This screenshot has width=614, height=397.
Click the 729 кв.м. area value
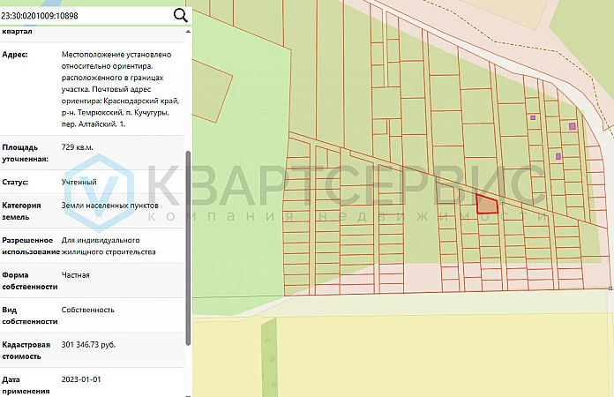[x=77, y=146]
